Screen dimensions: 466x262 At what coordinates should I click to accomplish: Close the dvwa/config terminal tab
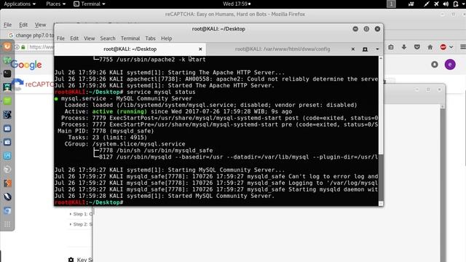click(352, 49)
